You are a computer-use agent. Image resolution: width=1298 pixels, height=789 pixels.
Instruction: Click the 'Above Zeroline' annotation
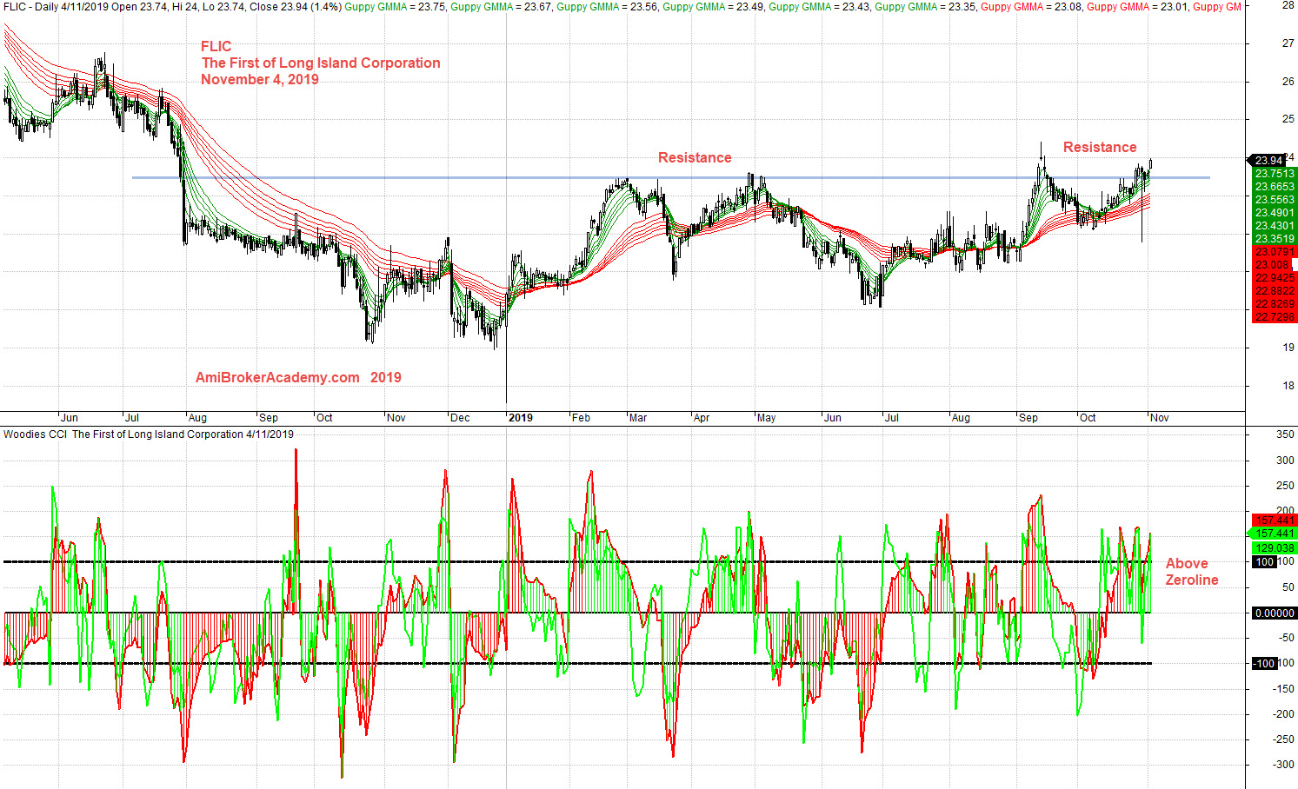(1192, 572)
